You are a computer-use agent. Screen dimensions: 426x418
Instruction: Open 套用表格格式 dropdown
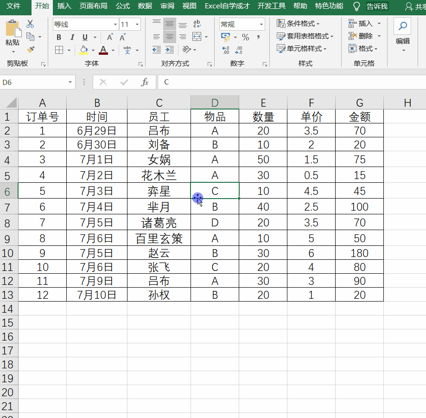pos(305,36)
